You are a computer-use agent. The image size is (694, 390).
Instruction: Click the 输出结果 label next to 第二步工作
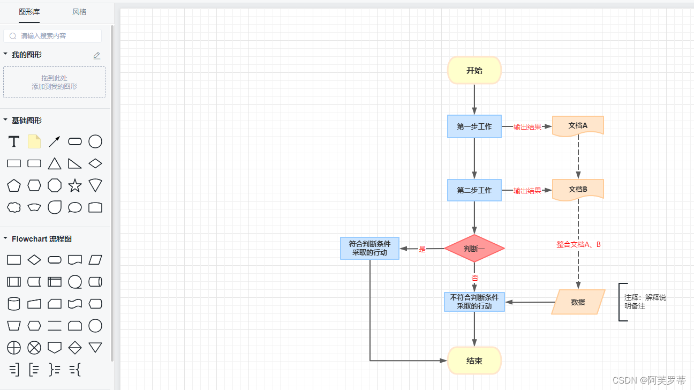[527, 191]
